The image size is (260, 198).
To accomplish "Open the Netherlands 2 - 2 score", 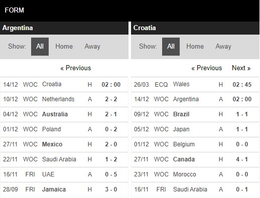I will pos(111,99).
